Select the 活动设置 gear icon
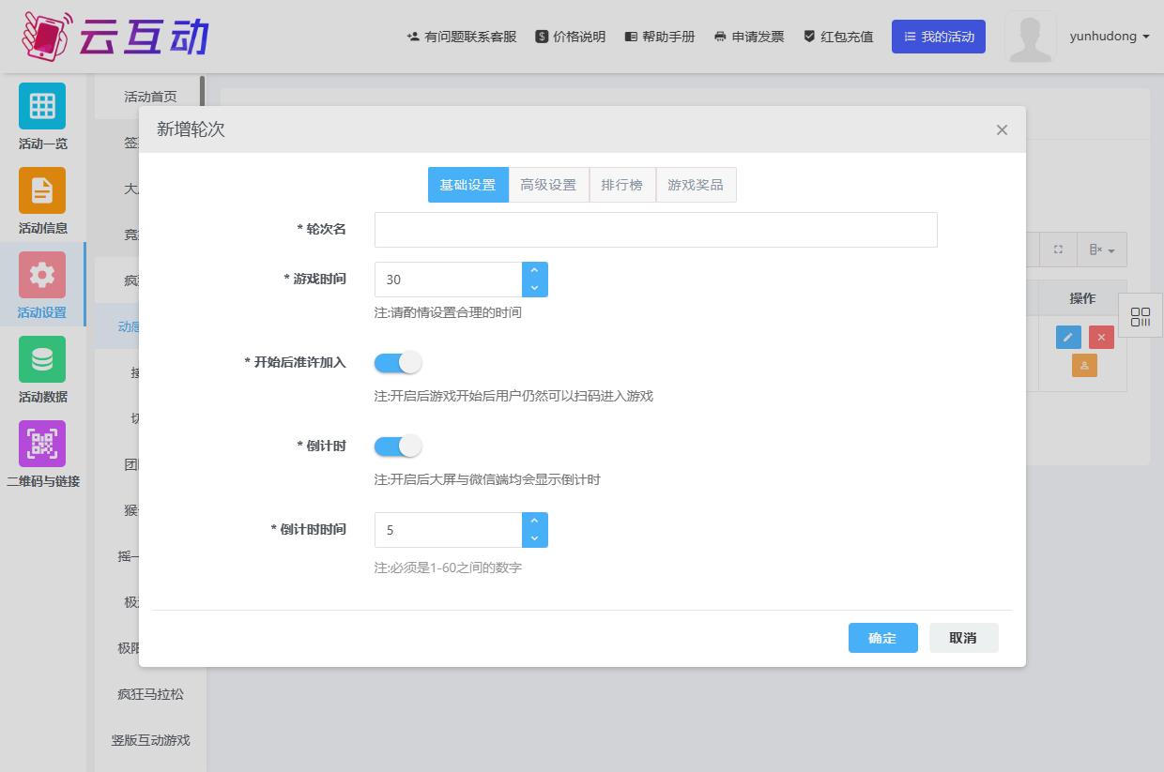Screen dimensions: 1164x772 (42, 275)
